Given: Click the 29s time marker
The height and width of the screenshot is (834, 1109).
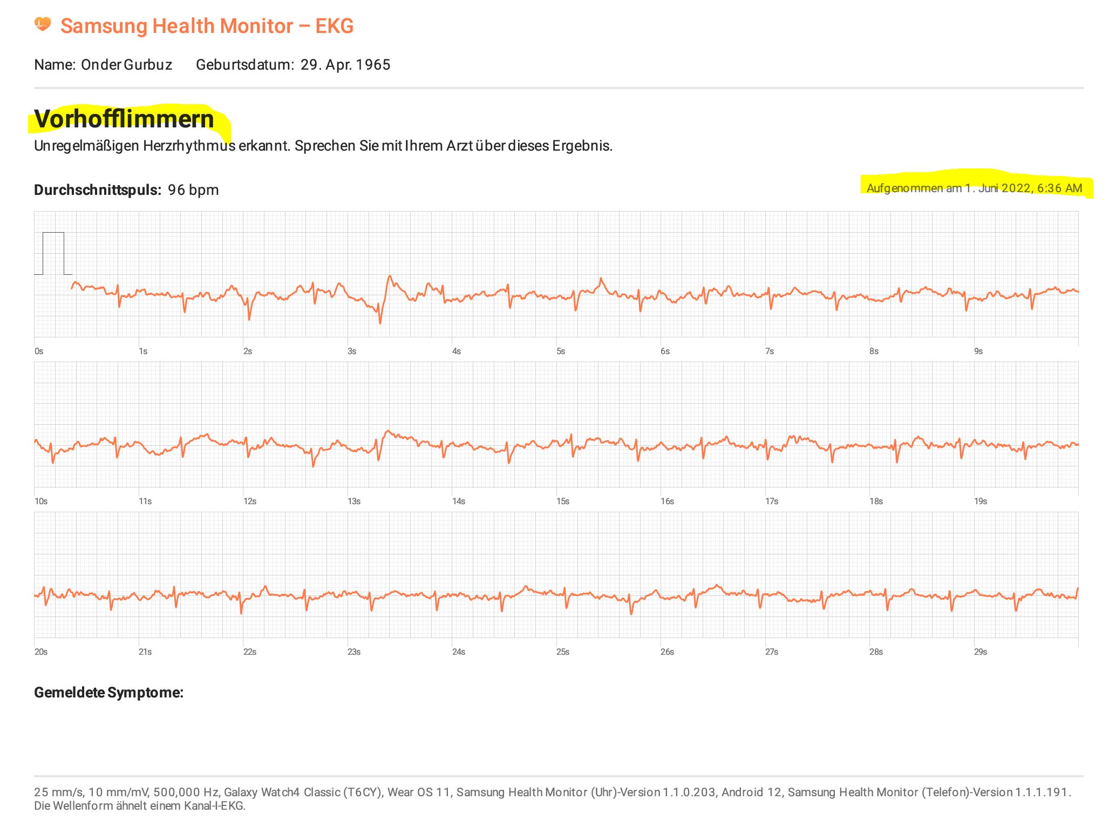Looking at the screenshot, I should click(981, 652).
